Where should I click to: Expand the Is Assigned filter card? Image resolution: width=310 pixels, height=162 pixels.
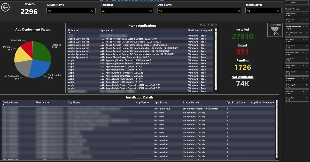[x=304, y=78]
